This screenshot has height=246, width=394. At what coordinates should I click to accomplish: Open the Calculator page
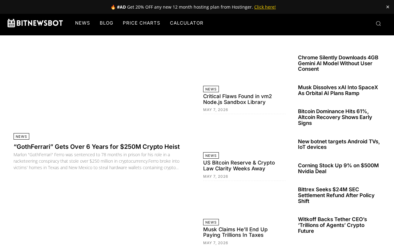coord(187,23)
